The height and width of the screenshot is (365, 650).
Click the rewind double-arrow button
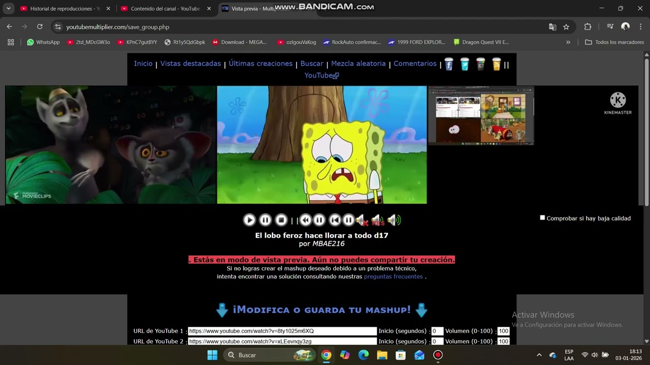[x=305, y=220]
